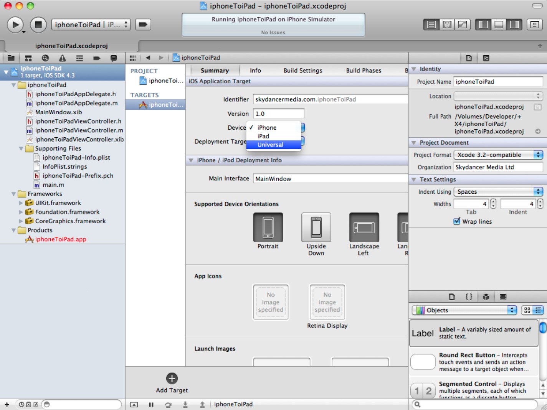Select iphoneToiPad under TARGETS
Image resolution: width=547 pixels, height=410 pixels.
[155, 105]
